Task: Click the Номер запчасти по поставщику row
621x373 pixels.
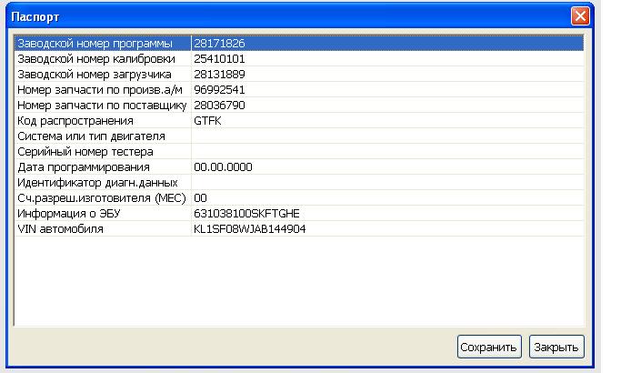Action: [102, 106]
